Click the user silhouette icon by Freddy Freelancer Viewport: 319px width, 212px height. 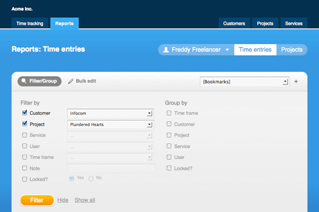click(x=166, y=50)
